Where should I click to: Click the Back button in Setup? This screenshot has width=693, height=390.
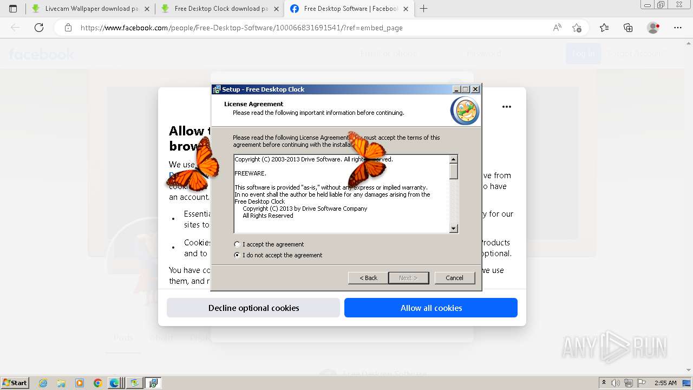click(368, 278)
